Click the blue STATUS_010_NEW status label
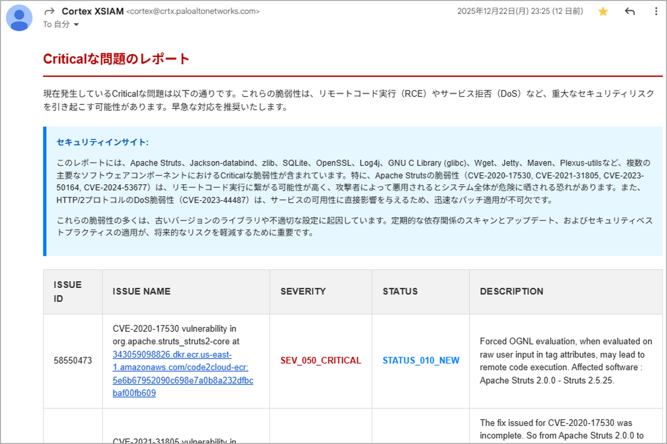 click(421, 360)
